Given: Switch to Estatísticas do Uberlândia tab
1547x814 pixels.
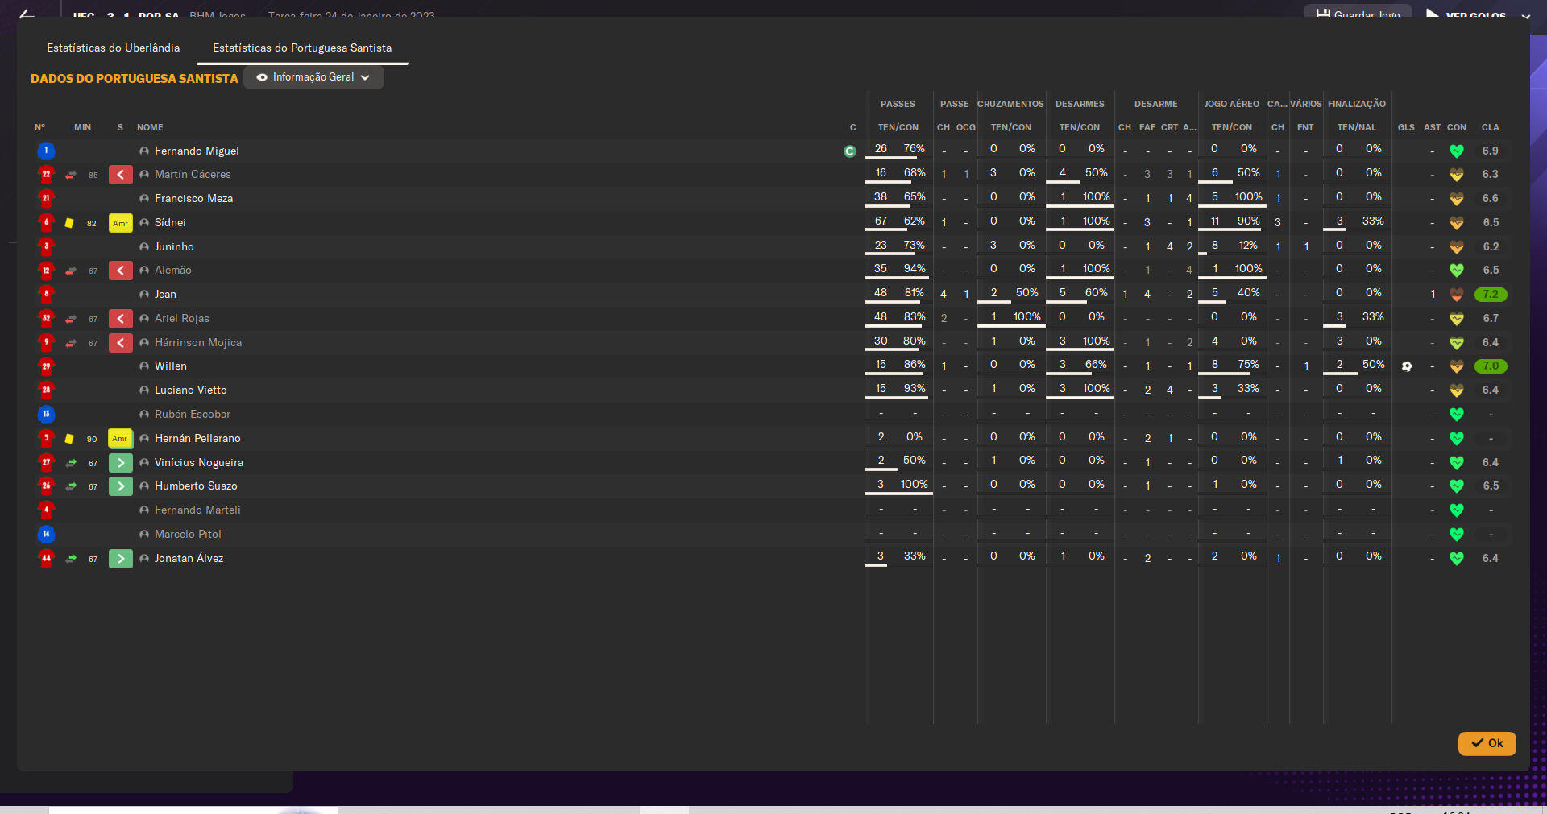Looking at the screenshot, I should point(113,48).
